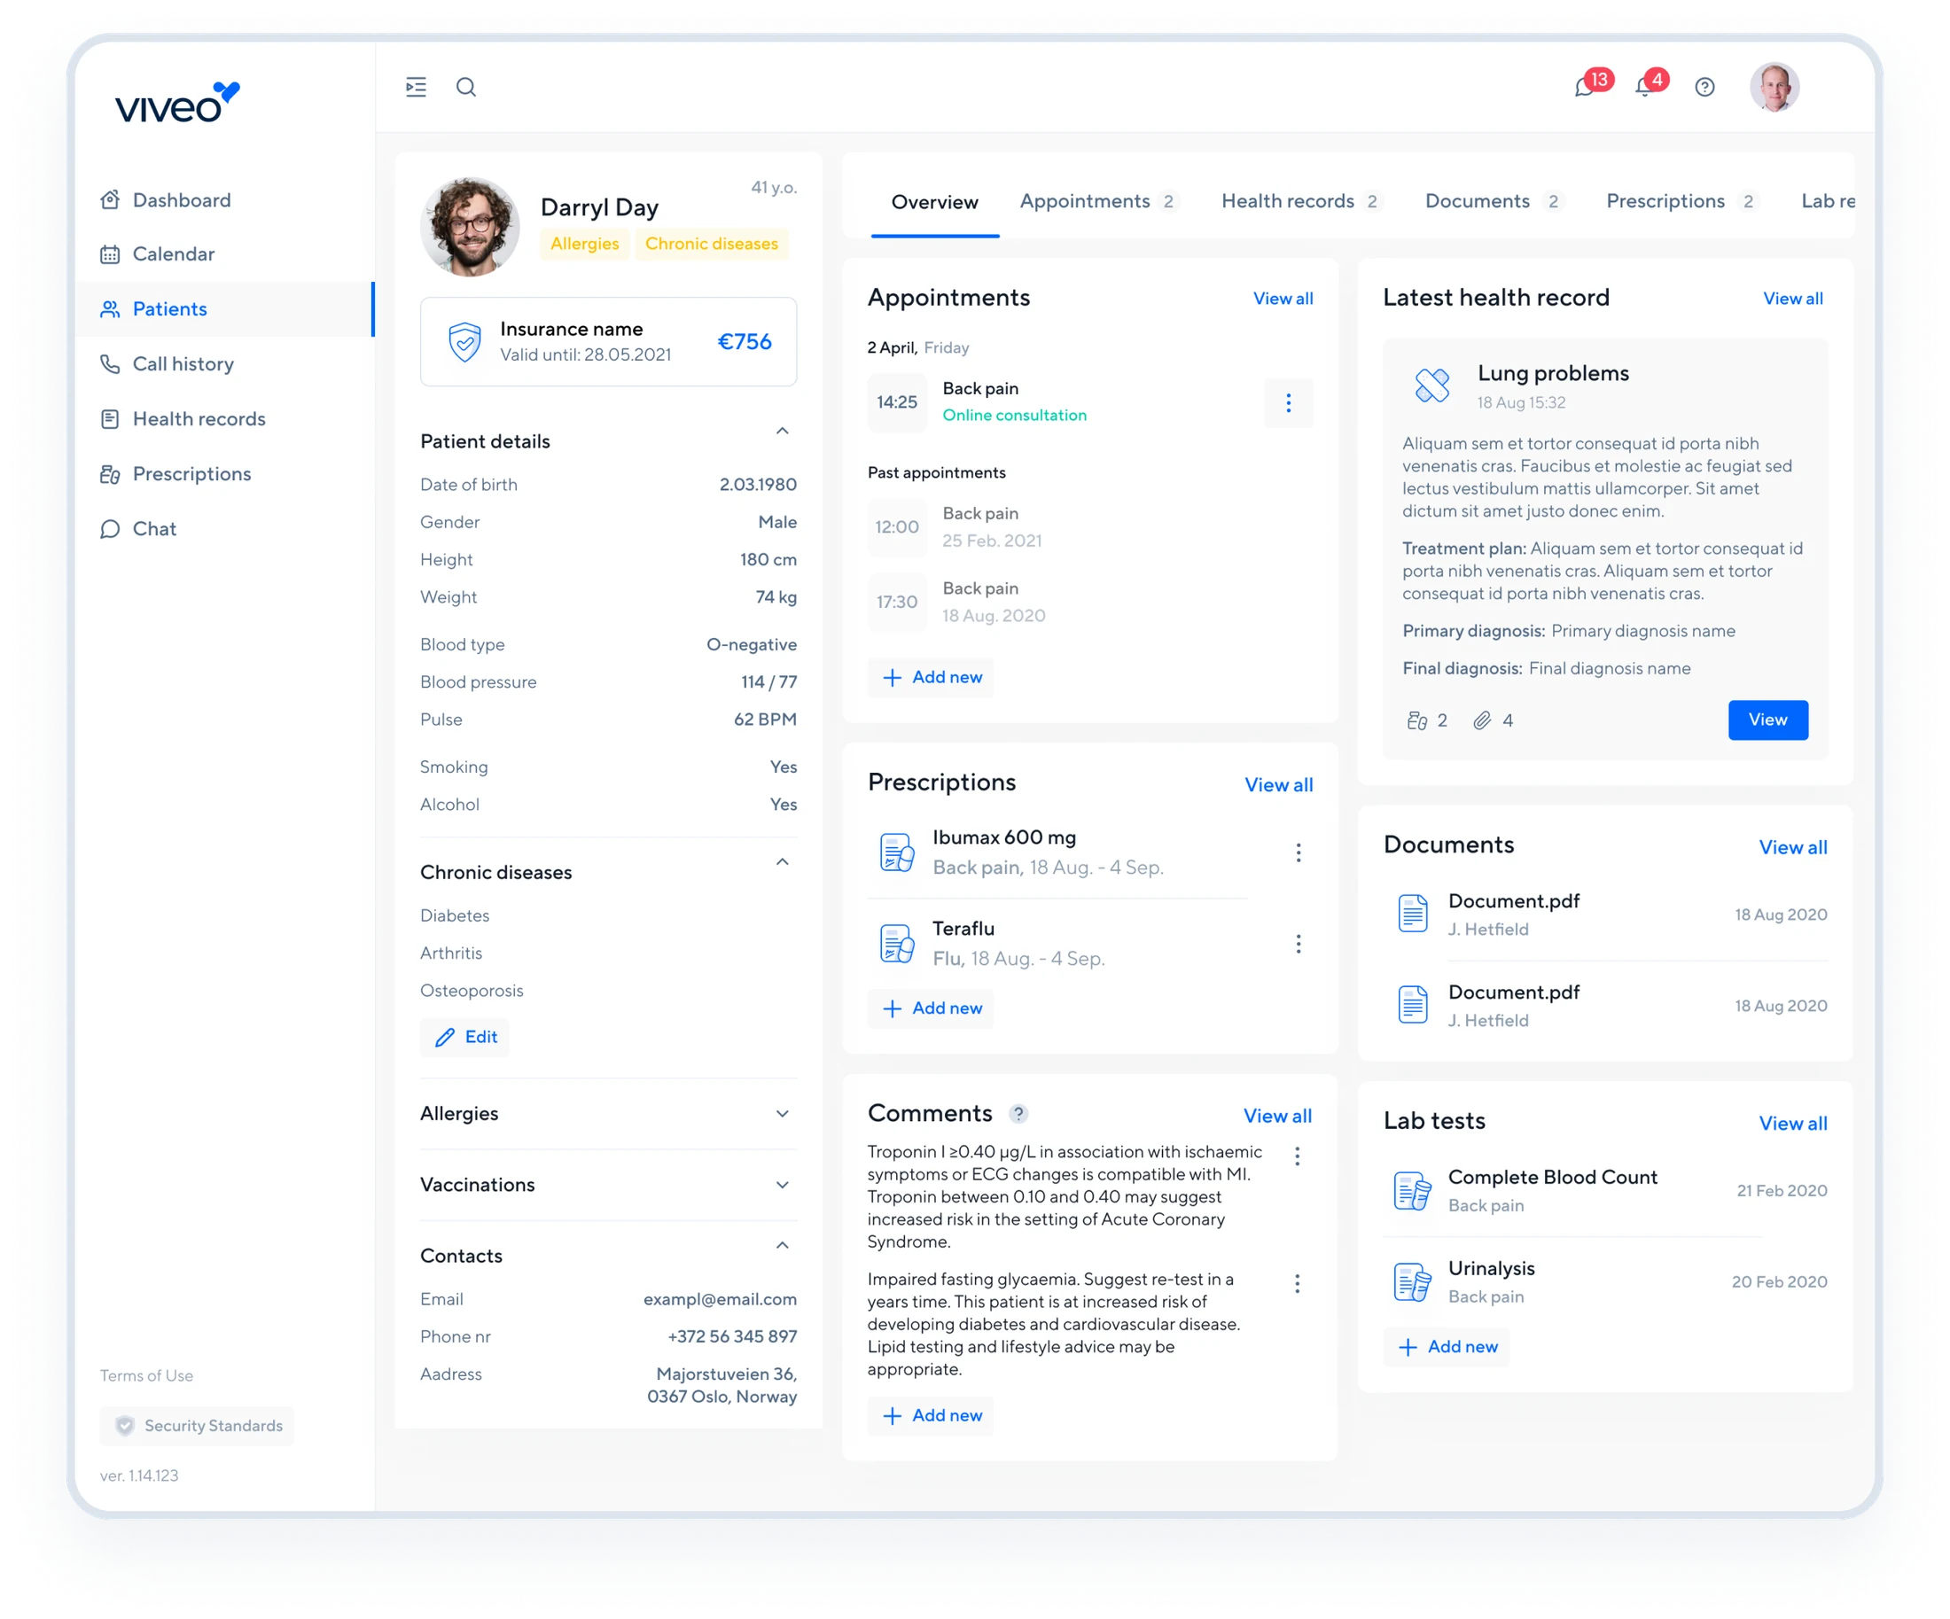Expand the Allergies section
The height and width of the screenshot is (1619, 1950).
point(783,1114)
